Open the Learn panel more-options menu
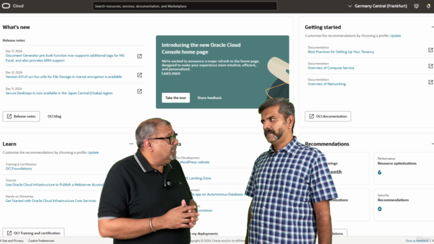Image resolution: width=434 pixels, height=244 pixels. (x=131, y=144)
